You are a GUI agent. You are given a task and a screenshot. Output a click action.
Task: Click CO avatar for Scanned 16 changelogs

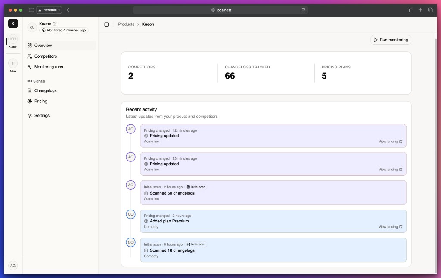(x=131, y=243)
